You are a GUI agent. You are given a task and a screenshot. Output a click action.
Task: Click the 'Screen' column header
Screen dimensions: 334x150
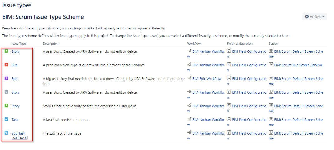pyautogui.click(x=274, y=44)
